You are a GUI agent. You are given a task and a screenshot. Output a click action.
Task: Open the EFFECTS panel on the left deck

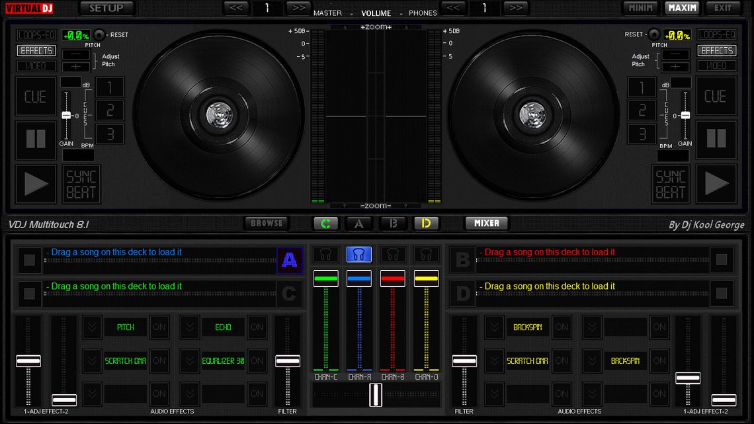click(36, 50)
